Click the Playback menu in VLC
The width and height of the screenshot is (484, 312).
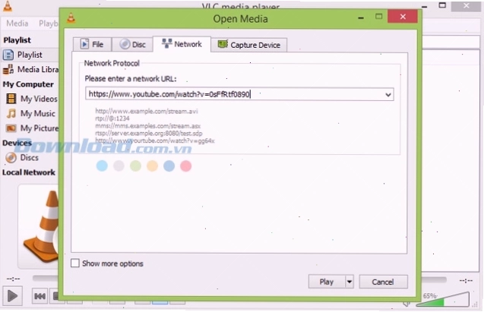coord(49,24)
